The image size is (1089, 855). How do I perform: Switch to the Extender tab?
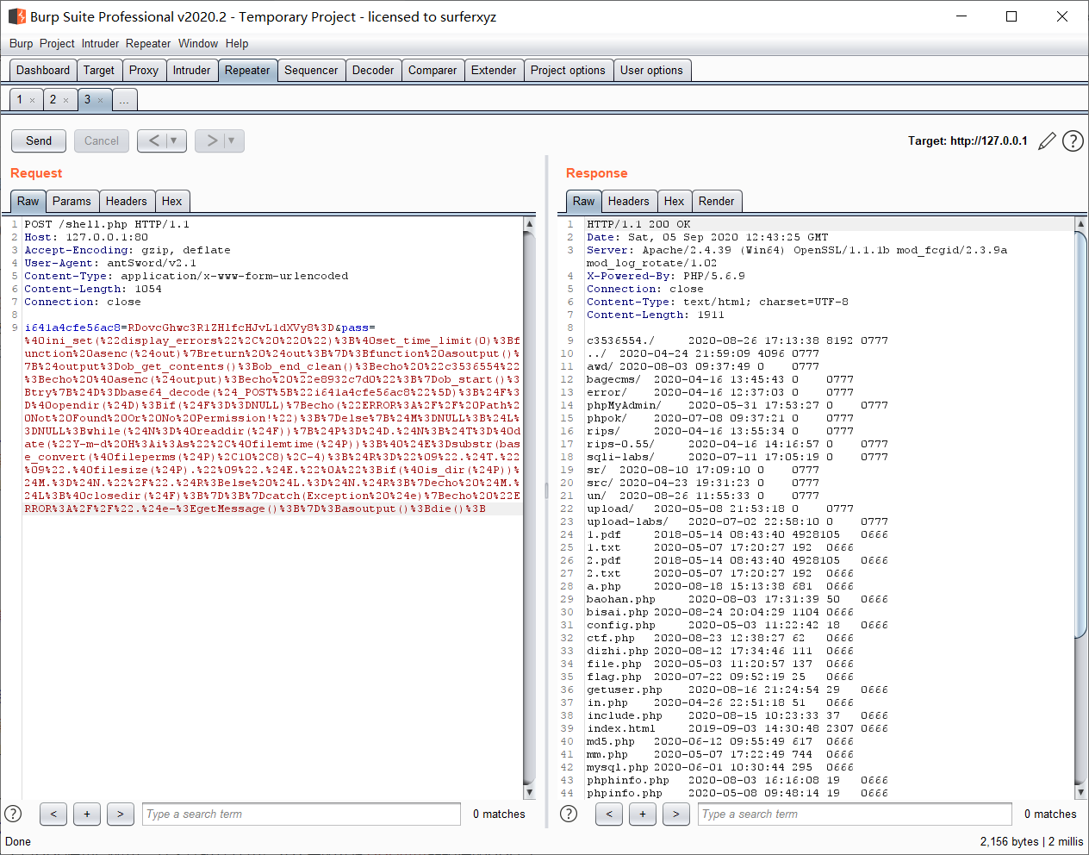(494, 71)
